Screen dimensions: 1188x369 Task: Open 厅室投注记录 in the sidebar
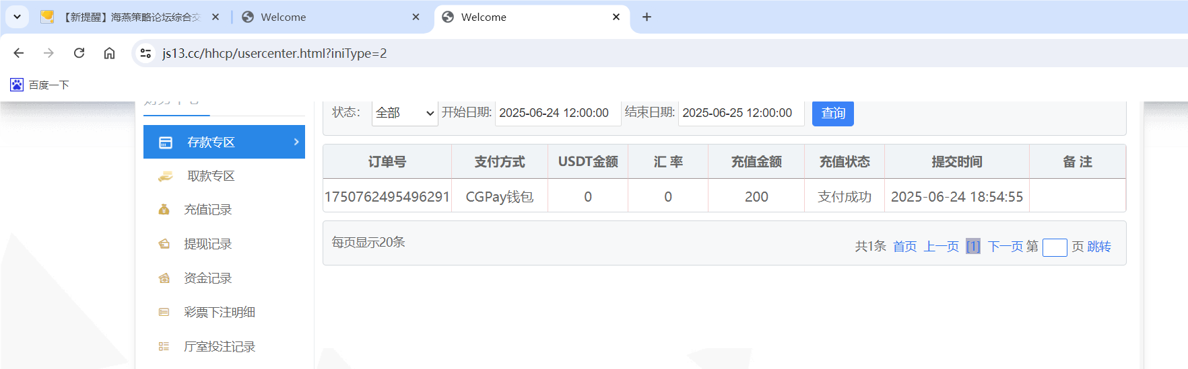tap(220, 347)
